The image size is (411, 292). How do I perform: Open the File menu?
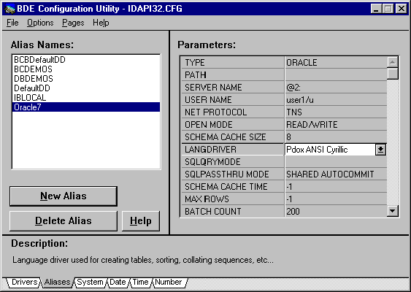12,23
